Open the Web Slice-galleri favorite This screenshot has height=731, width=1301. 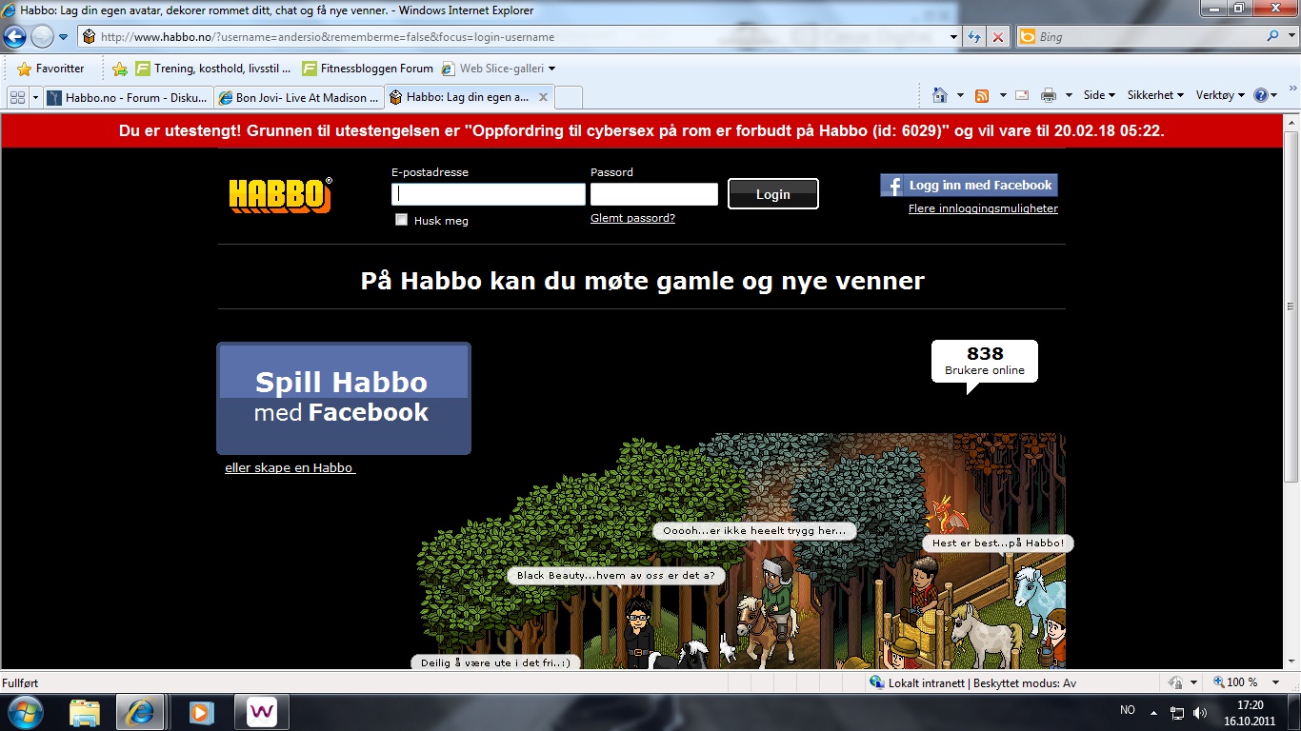tap(497, 69)
